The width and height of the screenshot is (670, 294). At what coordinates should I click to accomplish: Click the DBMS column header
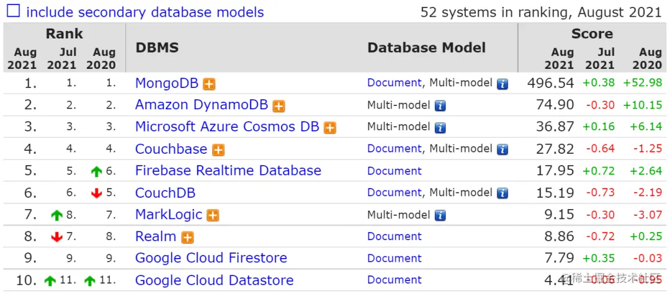click(x=156, y=48)
